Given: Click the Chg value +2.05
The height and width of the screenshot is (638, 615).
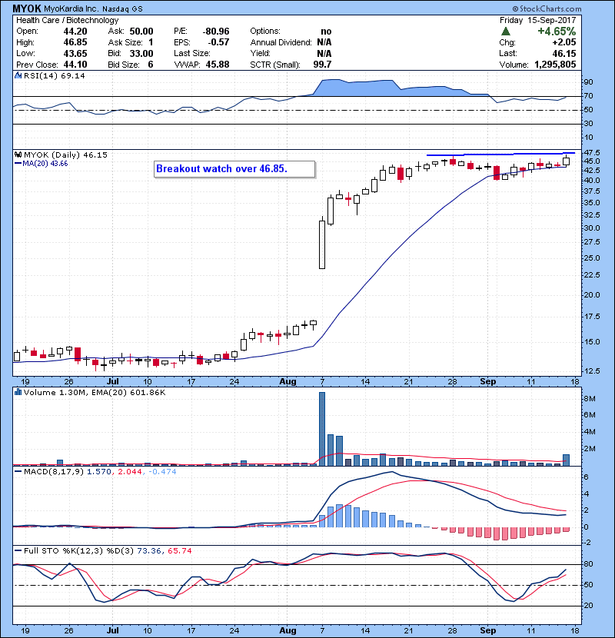Looking at the screenshot, I should (x=564, y=42).
